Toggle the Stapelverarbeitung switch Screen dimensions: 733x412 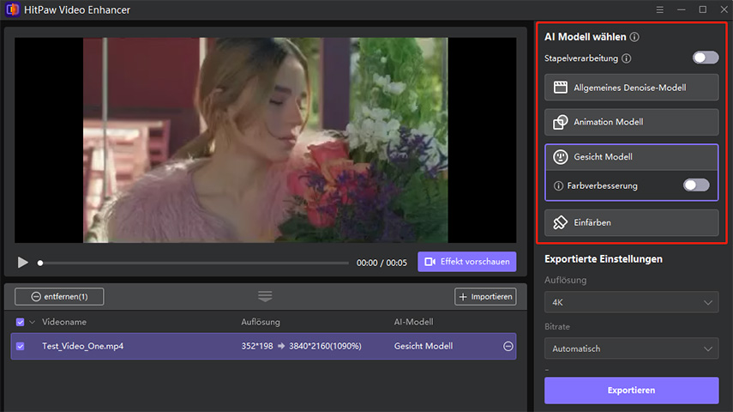(x=706, y=58)
